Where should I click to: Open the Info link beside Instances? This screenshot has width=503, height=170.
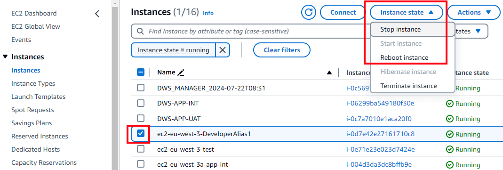[208, 13]
